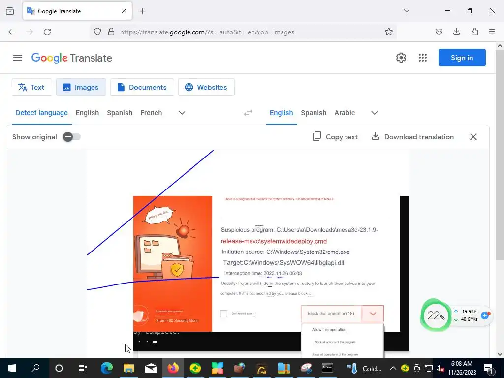The height and width of the screenshot is (378, 504).
Task: Click the tracking protection shield icon
Action: pyautogui.click(x=97, y=32)
